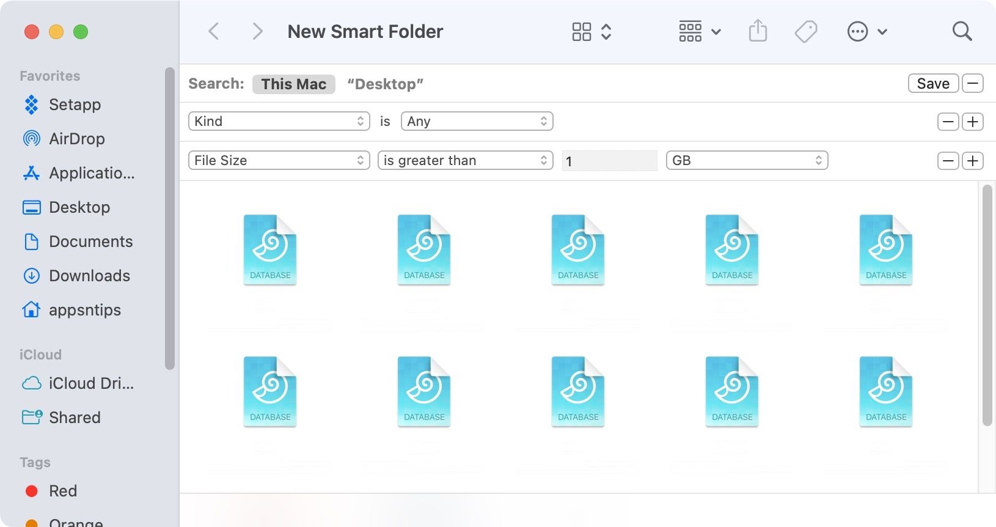This screenshot has height=527, width=996.
Task: Open the GB unit dropdown
Action: 746,160
